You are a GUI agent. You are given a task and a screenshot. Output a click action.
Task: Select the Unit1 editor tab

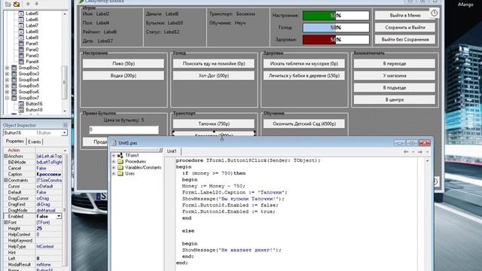pyautogui.click(x=172, y=151)
